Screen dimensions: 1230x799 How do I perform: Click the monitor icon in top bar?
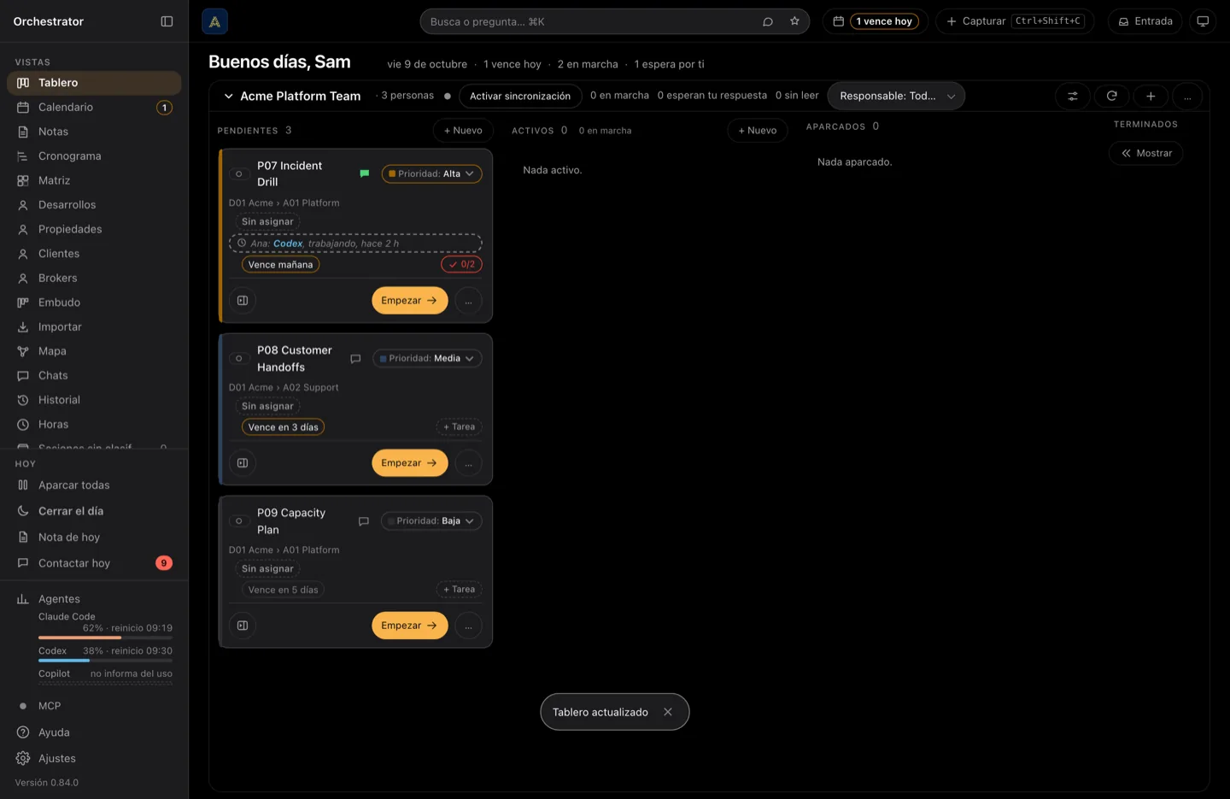[1203, 21]
